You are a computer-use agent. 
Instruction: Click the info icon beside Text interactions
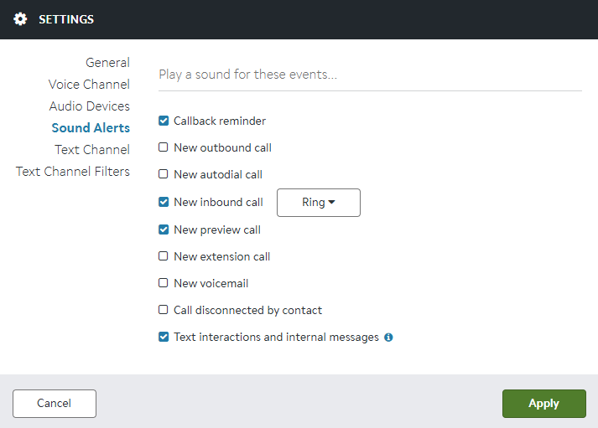(388, 338)
